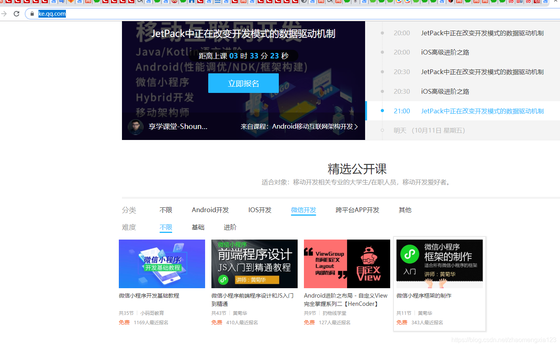Click the 1169人最近报名 enrollment text

pos(151,323)
